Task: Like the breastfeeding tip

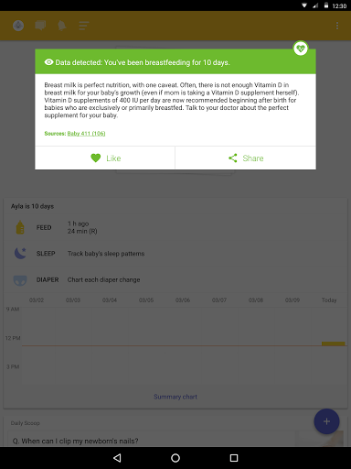Action: click(105, 158)
